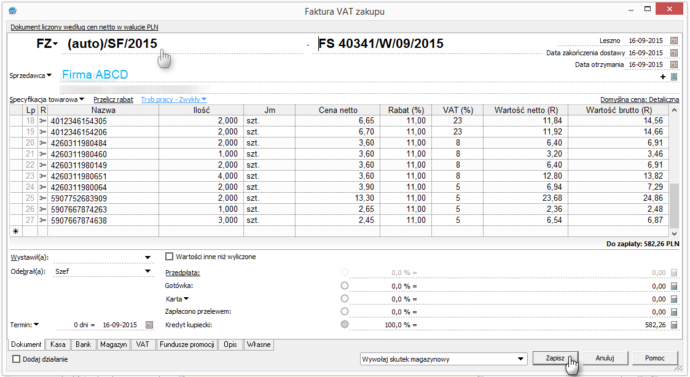The image size is (690, 377).
Task: Select Zapłacono przelewem radio button
Action: (x=345, y=311)
